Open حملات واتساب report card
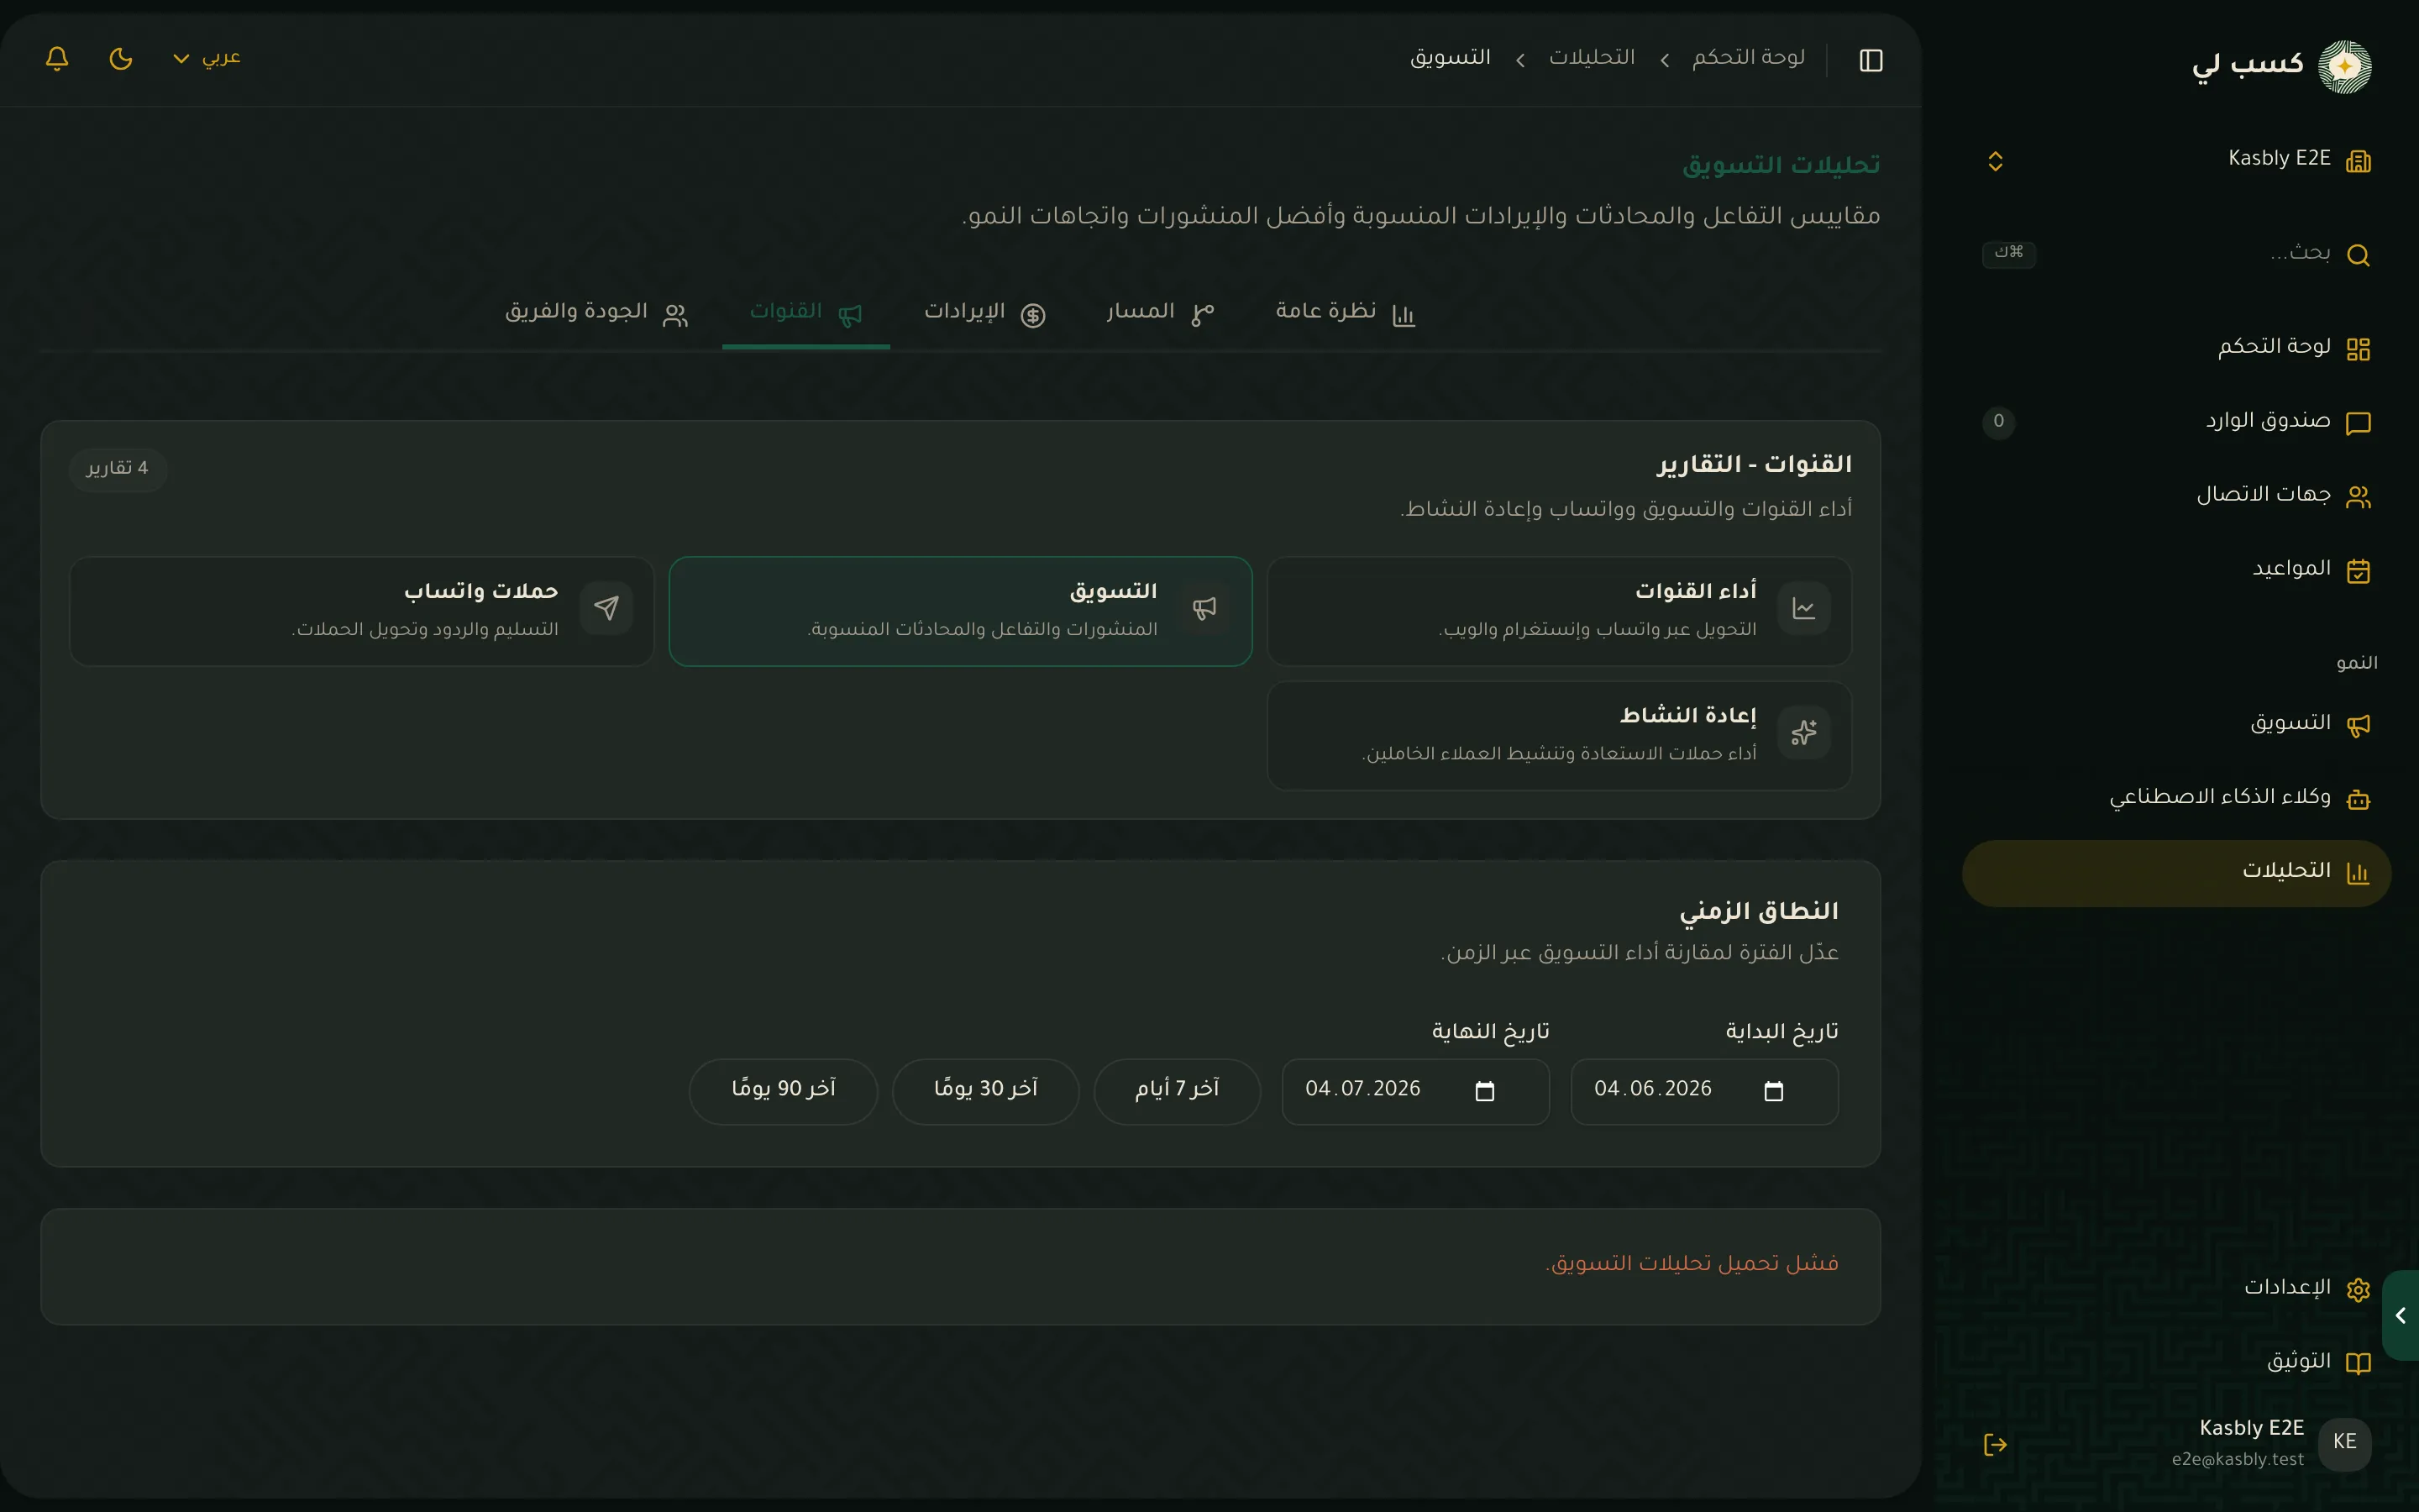The image size is (2419, 1512). tap(362, 611)
